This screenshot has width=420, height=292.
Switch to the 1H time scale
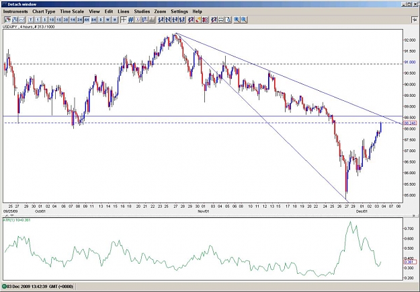73,20
